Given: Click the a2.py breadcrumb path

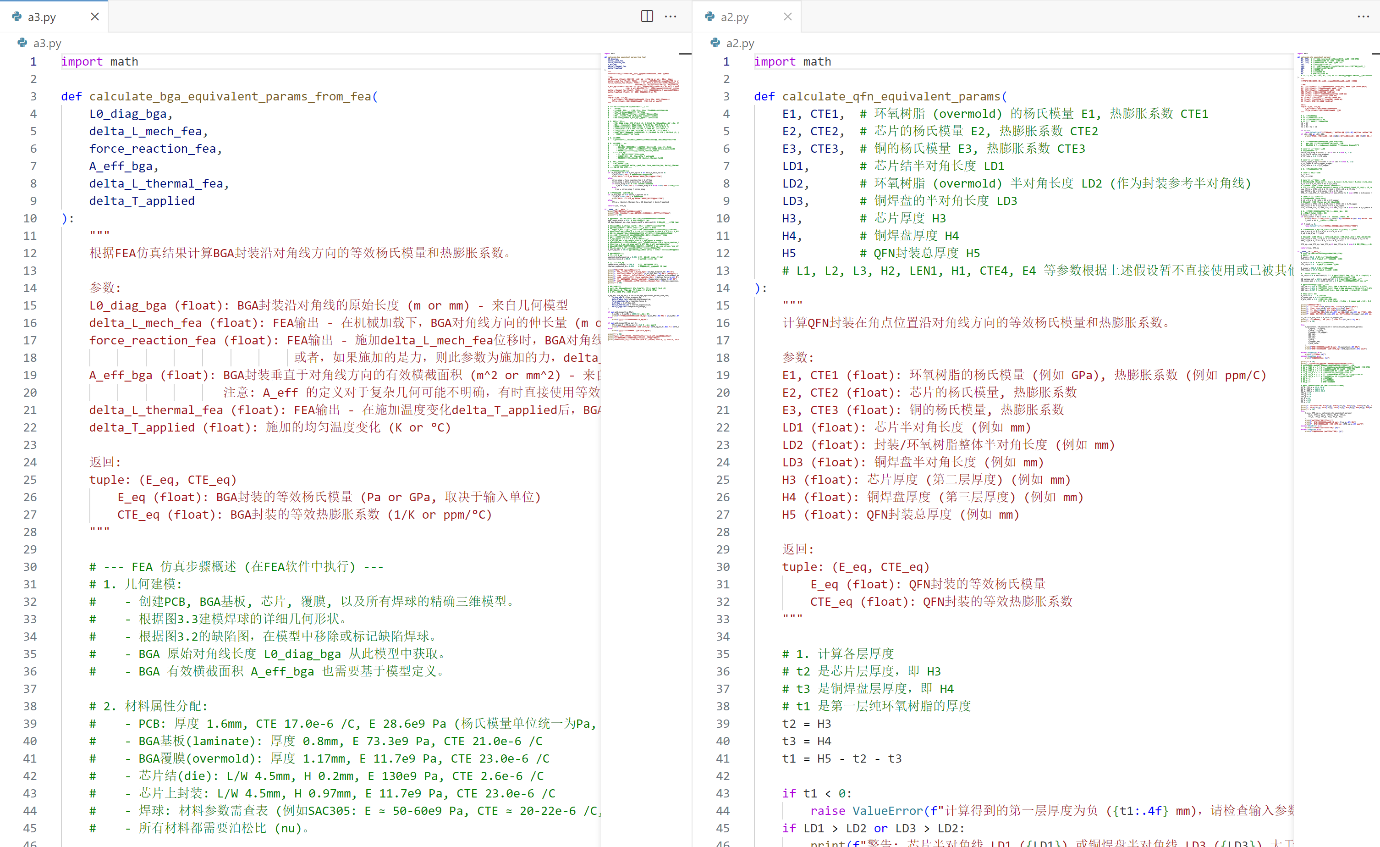Looking at the screenshot, I should [x=740, y=43].
